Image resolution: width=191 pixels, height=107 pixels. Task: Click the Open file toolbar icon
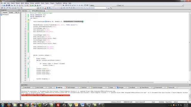pos(4,5)
